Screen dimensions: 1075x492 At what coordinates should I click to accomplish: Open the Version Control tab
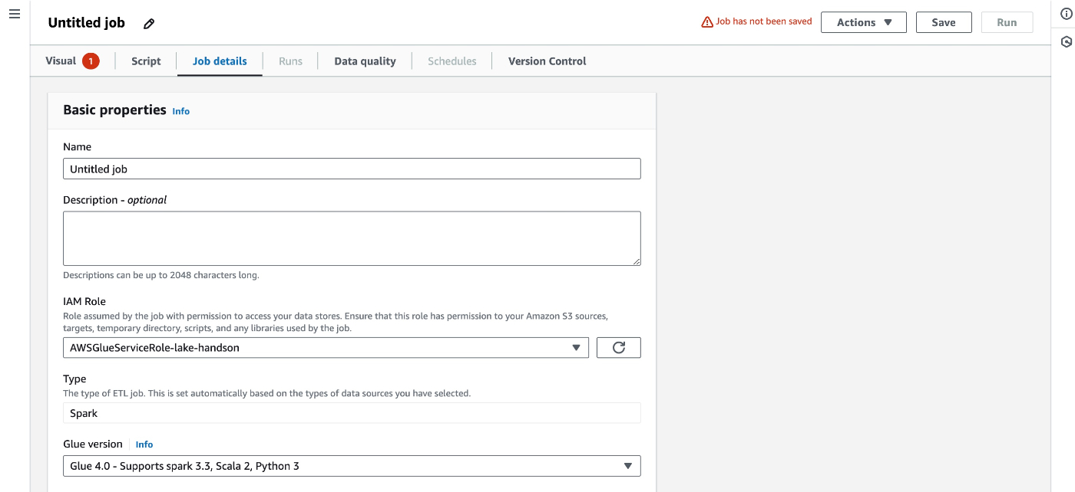(547, 61)
